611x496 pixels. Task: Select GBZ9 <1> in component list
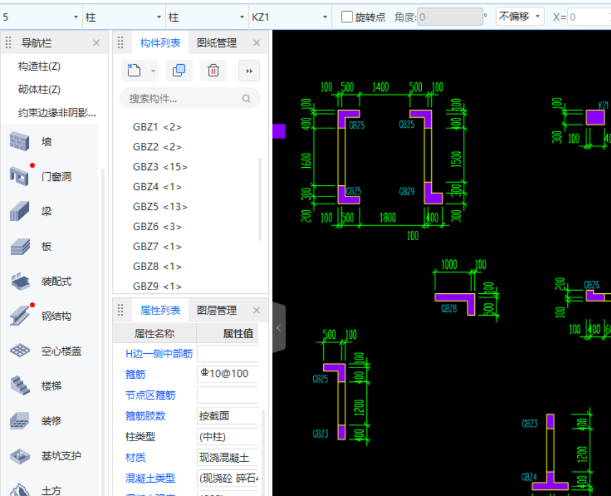pos(157,286)
